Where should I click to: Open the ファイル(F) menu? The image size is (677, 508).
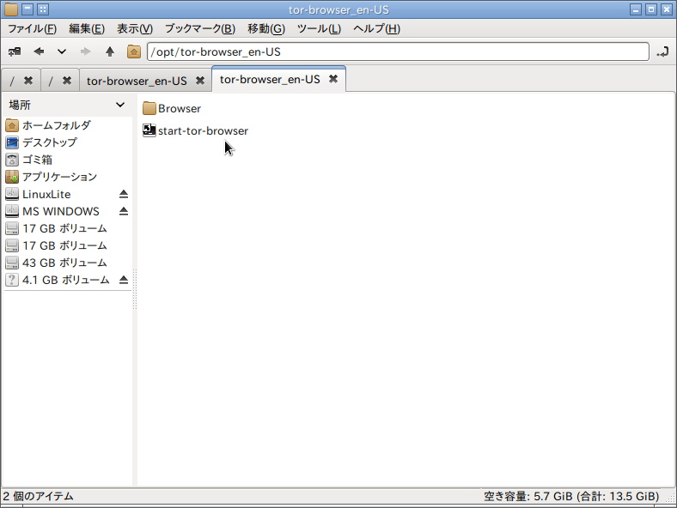point(33,29)
